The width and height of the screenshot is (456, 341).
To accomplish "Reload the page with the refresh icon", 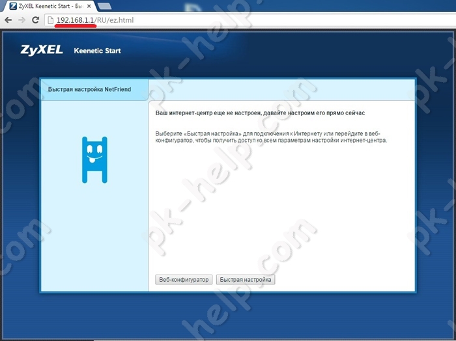I will point(35,20).
